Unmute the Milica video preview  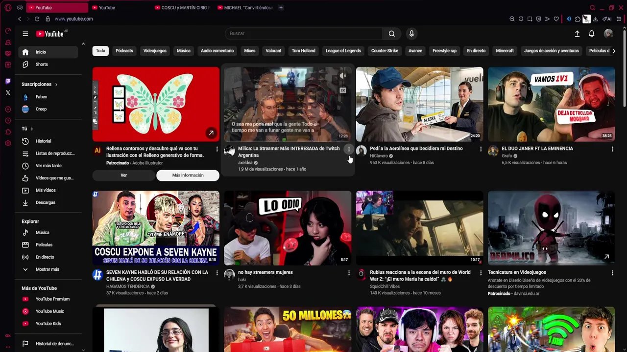(343, 76)
